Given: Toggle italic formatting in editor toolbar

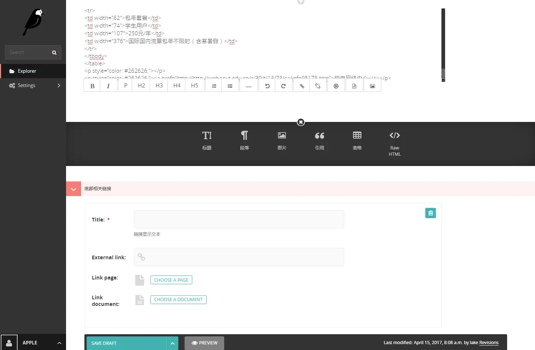Looking at the screenshot, I should point(109,86).
